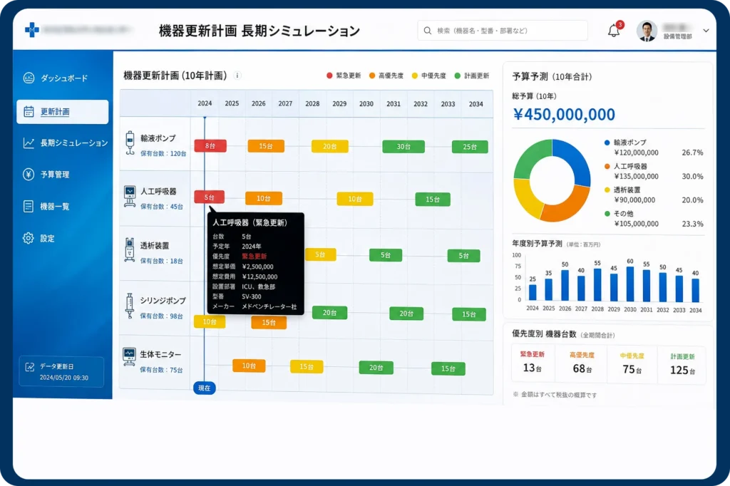
Task: Select the orange 10台 人工呼吸器 block
Action: [264, 198]
